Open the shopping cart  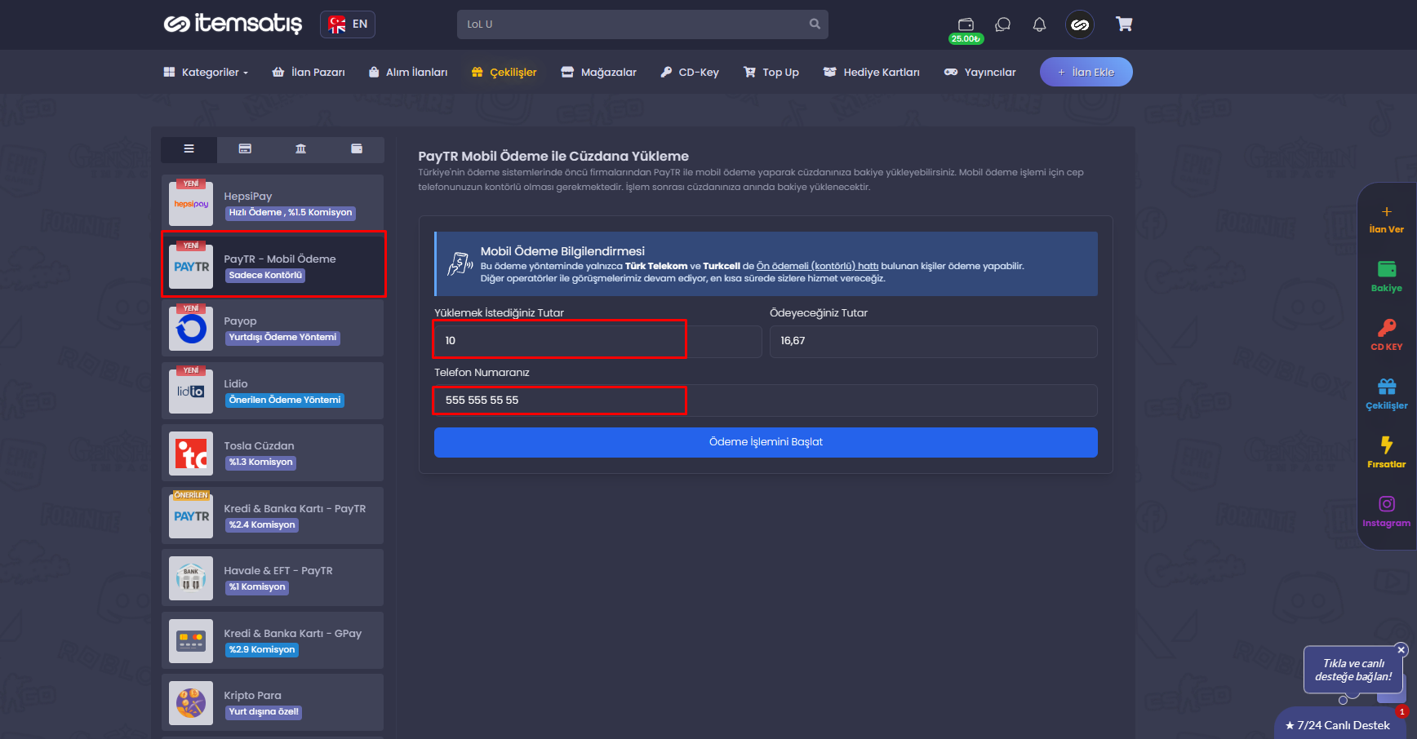1124,24
